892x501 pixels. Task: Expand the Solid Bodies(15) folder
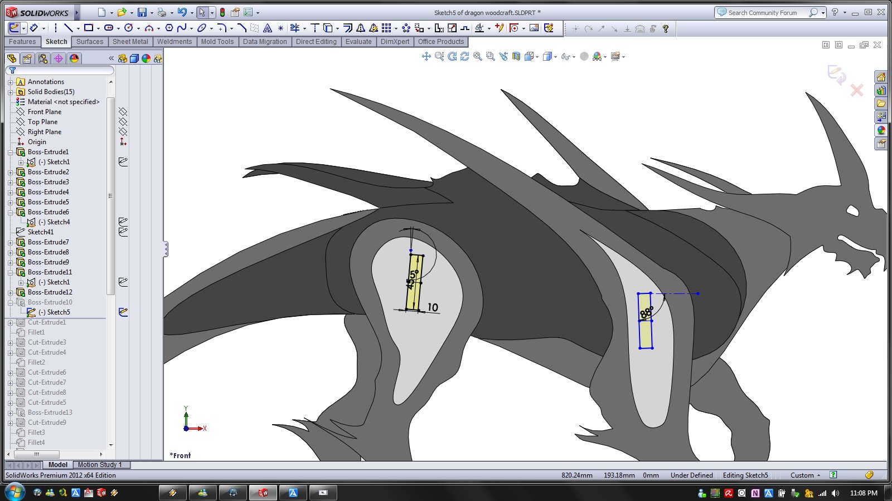(10, 92)
